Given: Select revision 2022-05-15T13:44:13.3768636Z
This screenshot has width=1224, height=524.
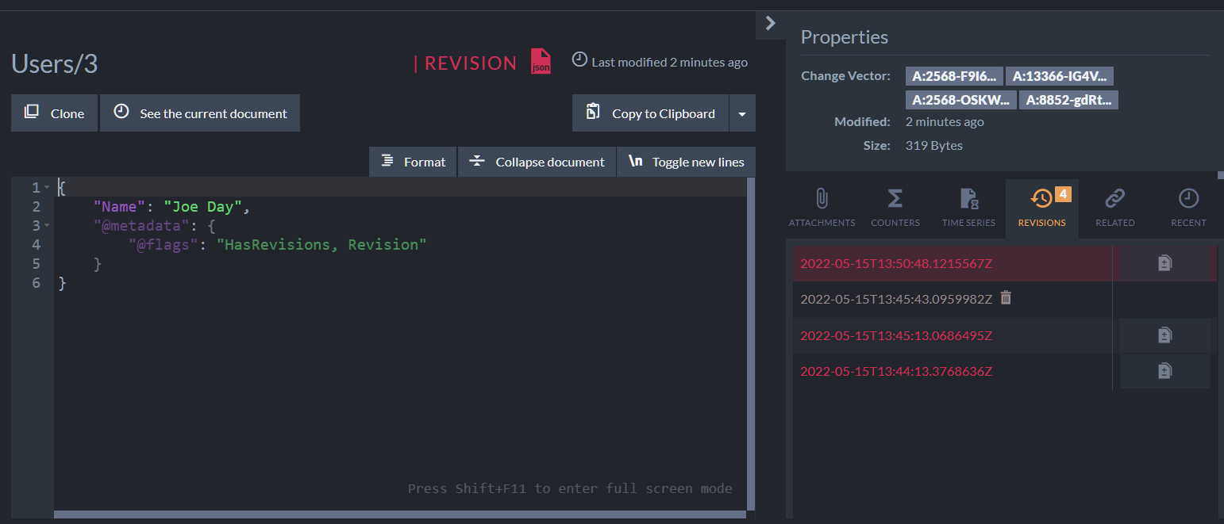Looking at the screenshot, I should tap(896, 371).
